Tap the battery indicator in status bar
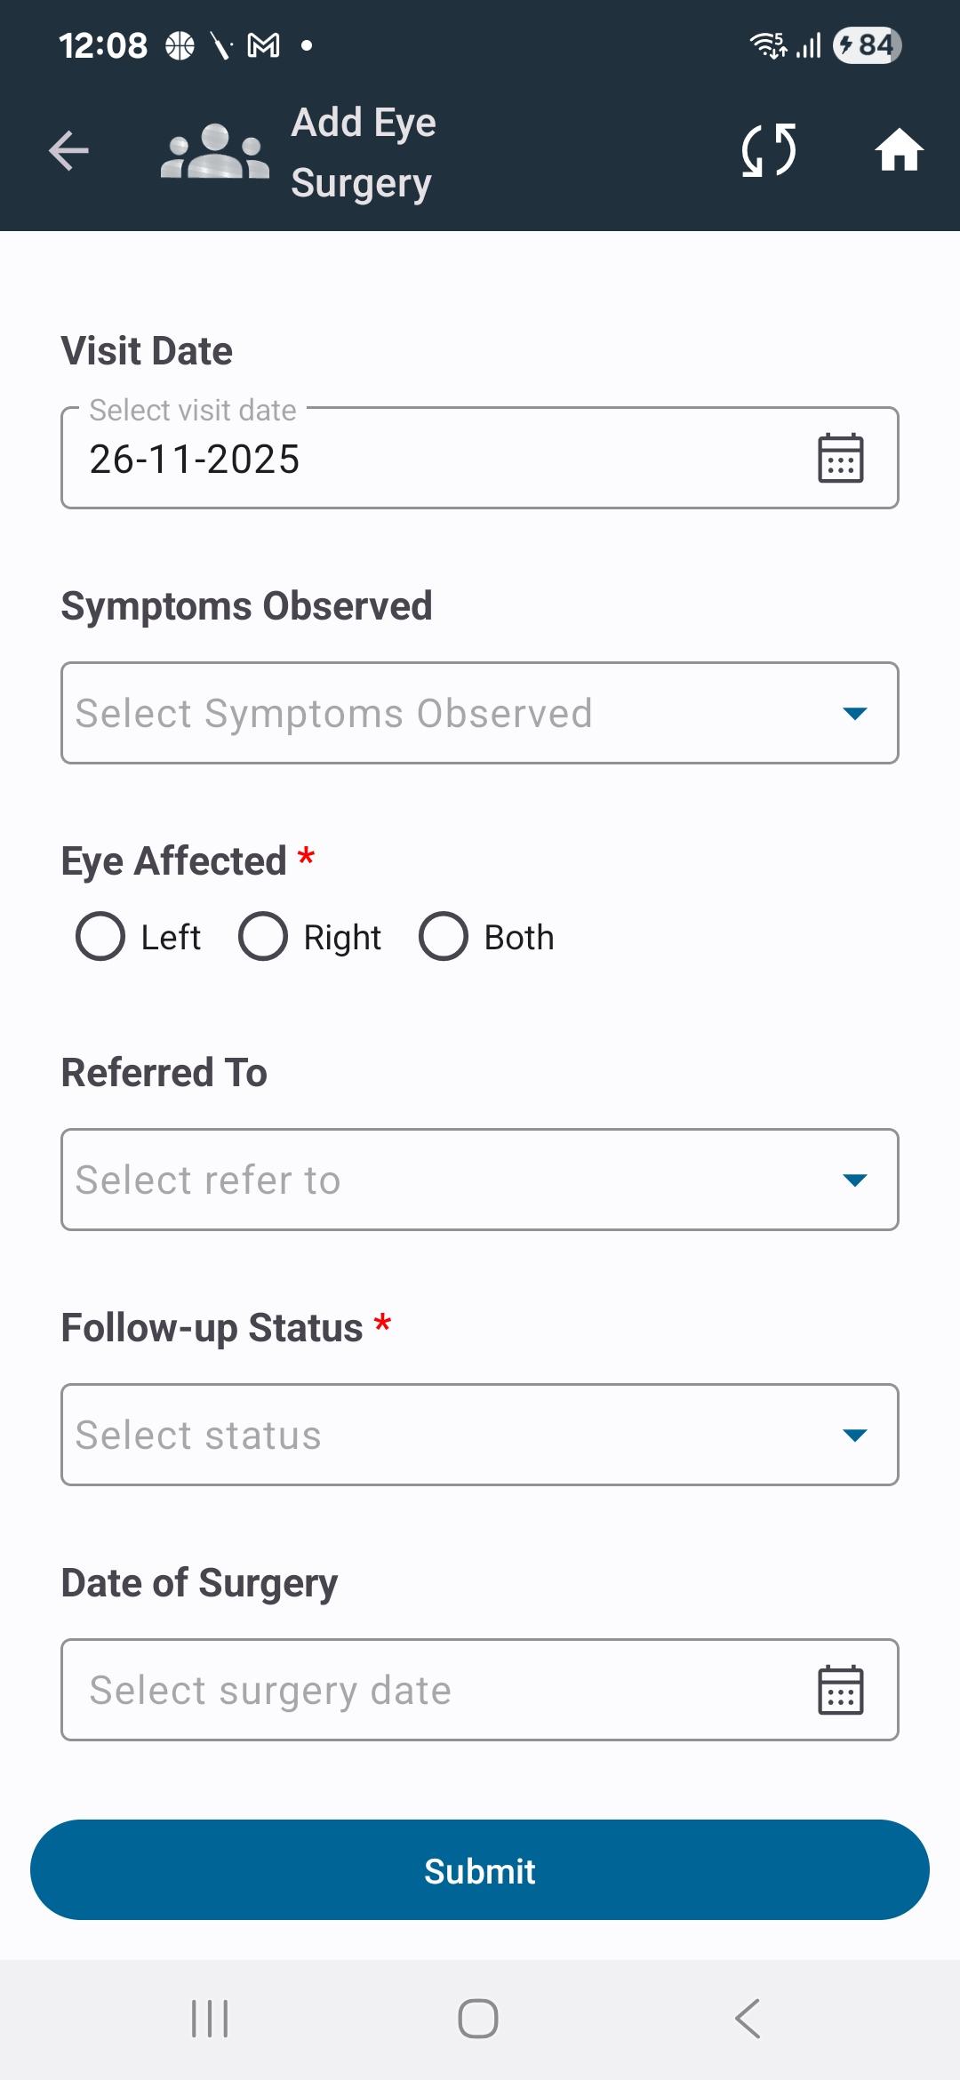This screenshot has width=960, height=2080. [x=867, y=45]
